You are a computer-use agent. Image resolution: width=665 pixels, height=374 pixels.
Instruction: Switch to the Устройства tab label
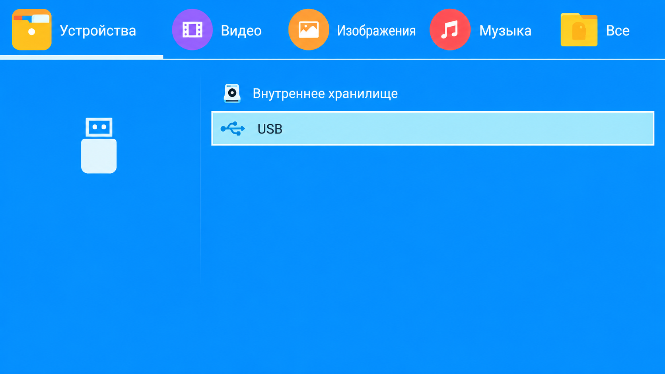[x=98, y=31]
